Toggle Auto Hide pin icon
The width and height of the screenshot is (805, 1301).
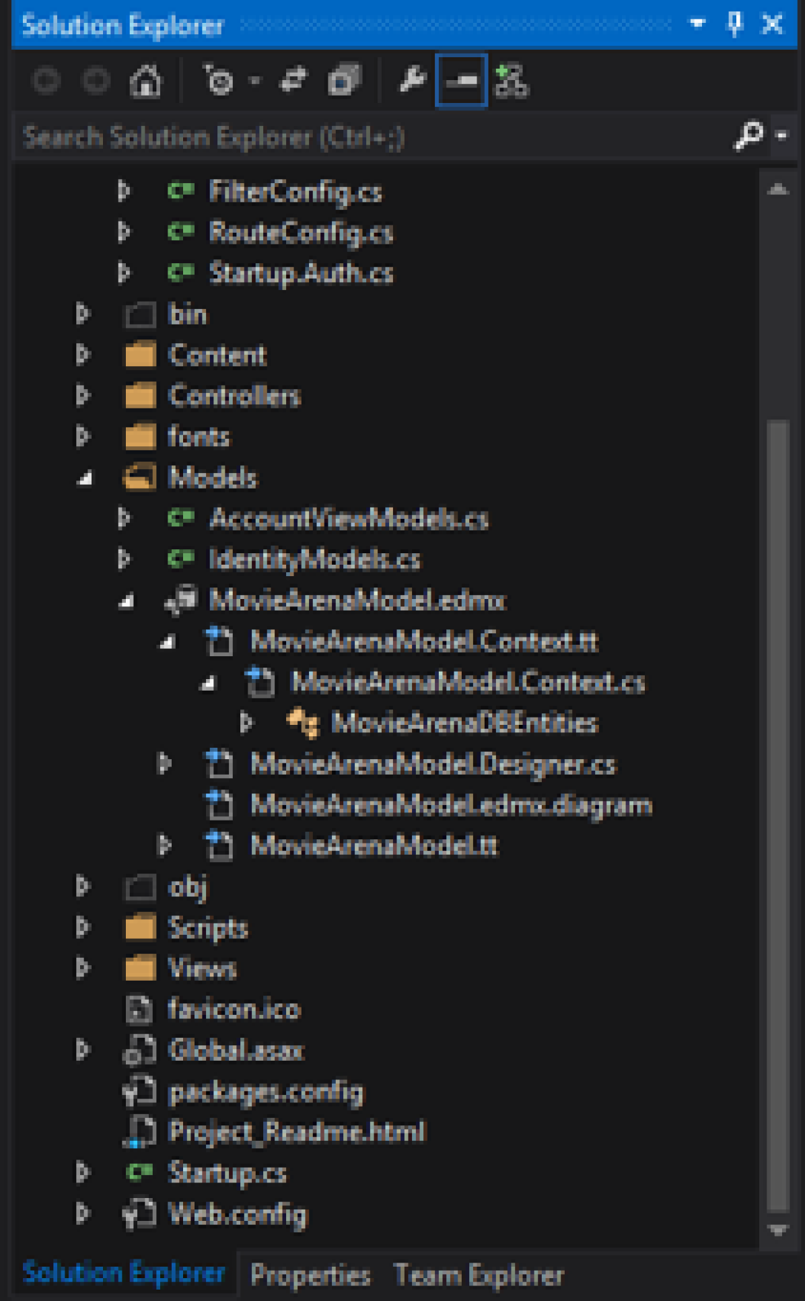pos(734,25)
